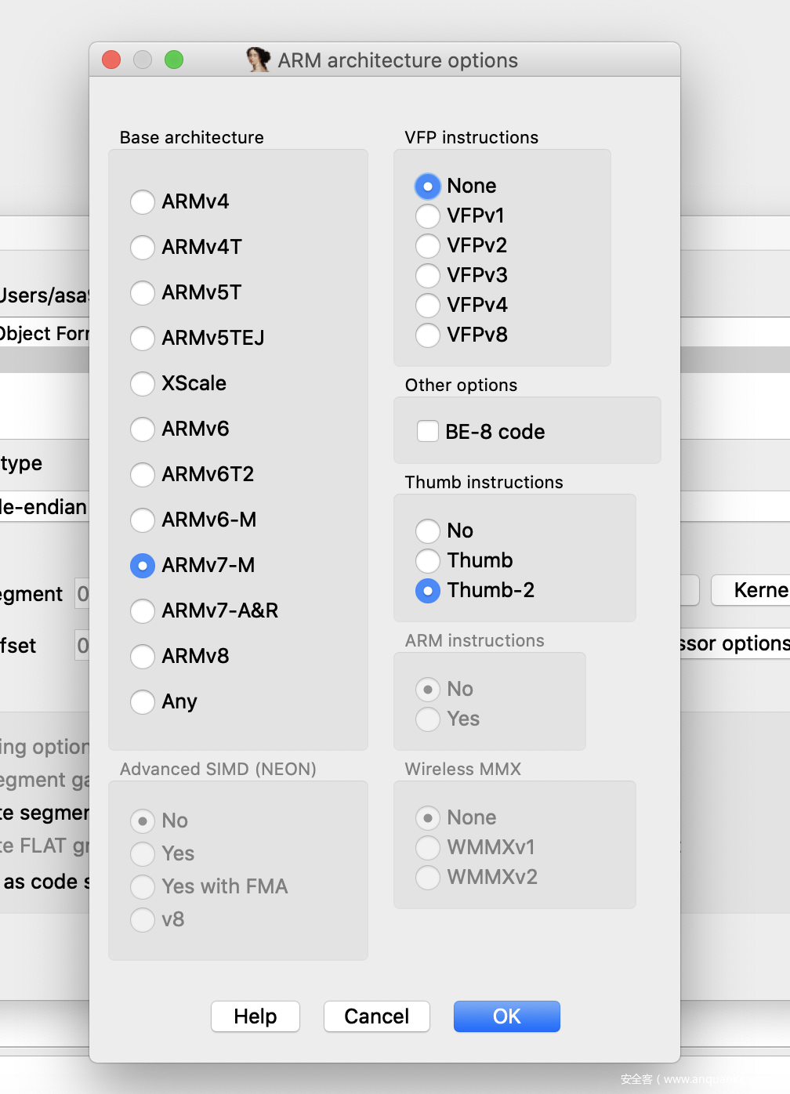Select the ARMv7-A&R radio button
The width and height of the screenshot is (790, 1094).
[143, 611]
